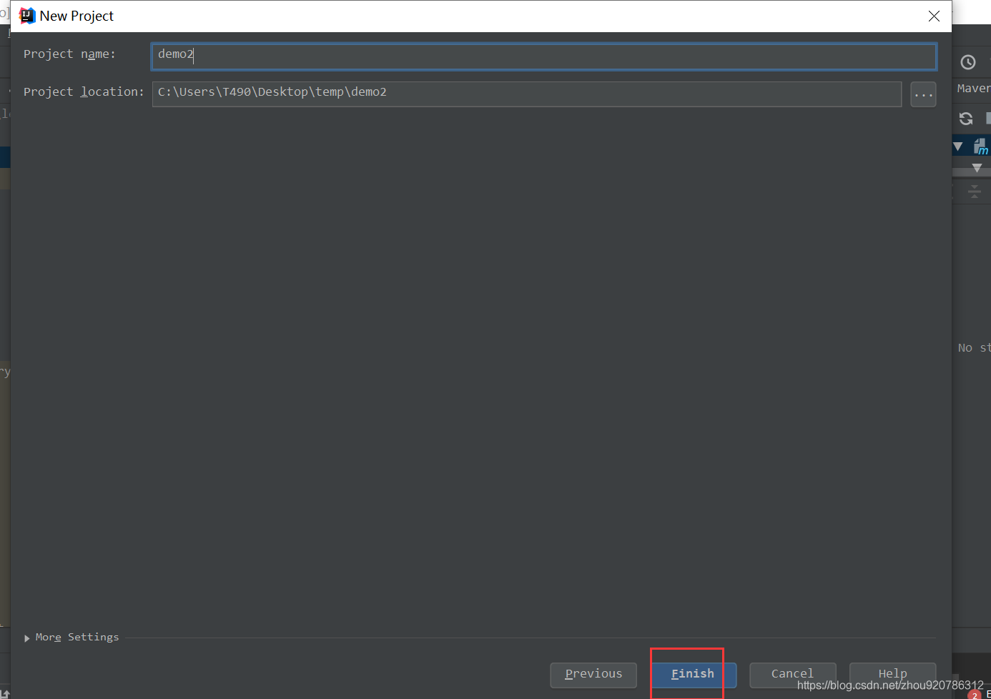Click the collapse all icon in Maven panel
This screenshot has height=699, width=991.
(974, 191)
